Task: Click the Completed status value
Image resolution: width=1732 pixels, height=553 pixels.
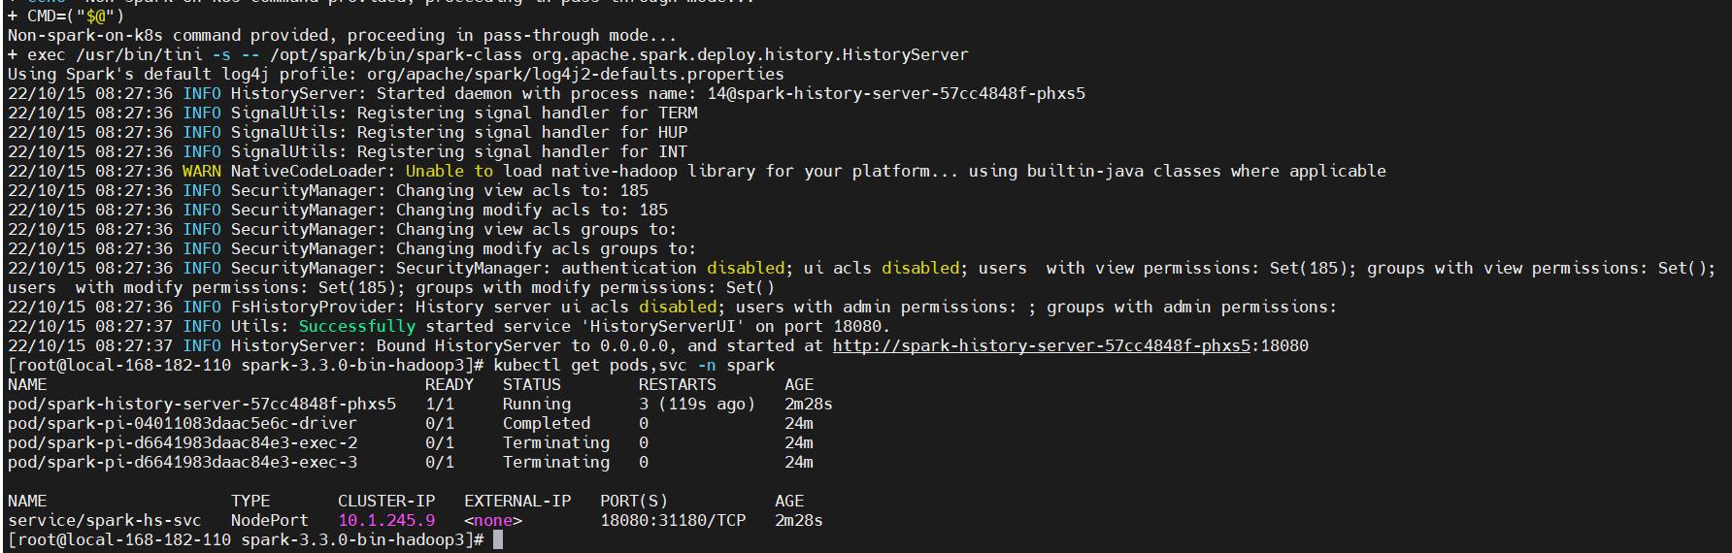Action: [547, 423]
